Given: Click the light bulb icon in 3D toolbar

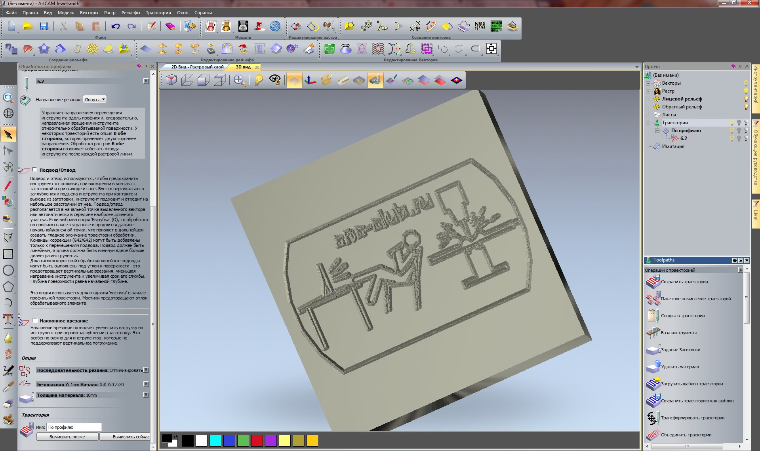Looking at the screenshot, I should click(x=259, y=80).
